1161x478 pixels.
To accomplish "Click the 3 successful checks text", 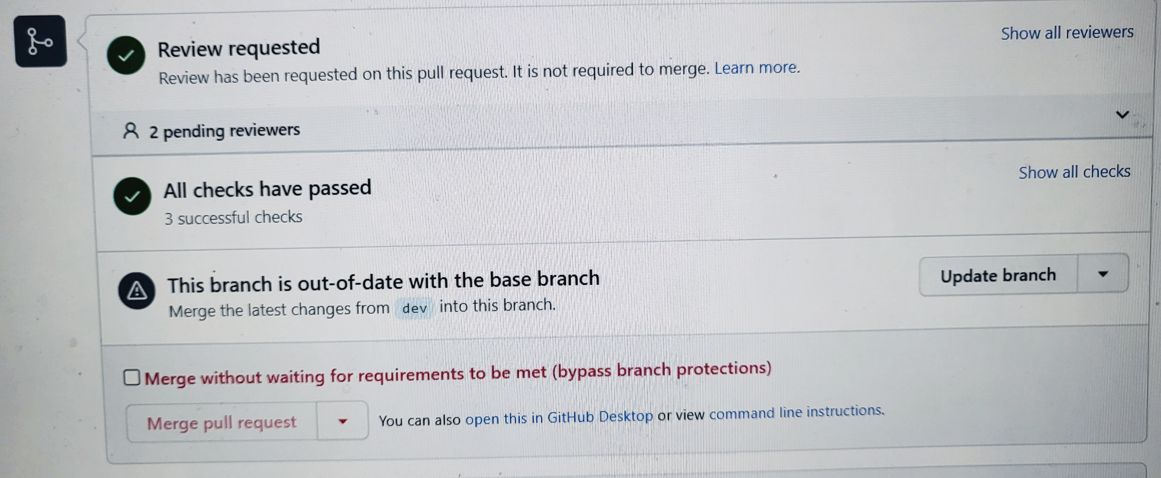I will (x=233, y=218).
